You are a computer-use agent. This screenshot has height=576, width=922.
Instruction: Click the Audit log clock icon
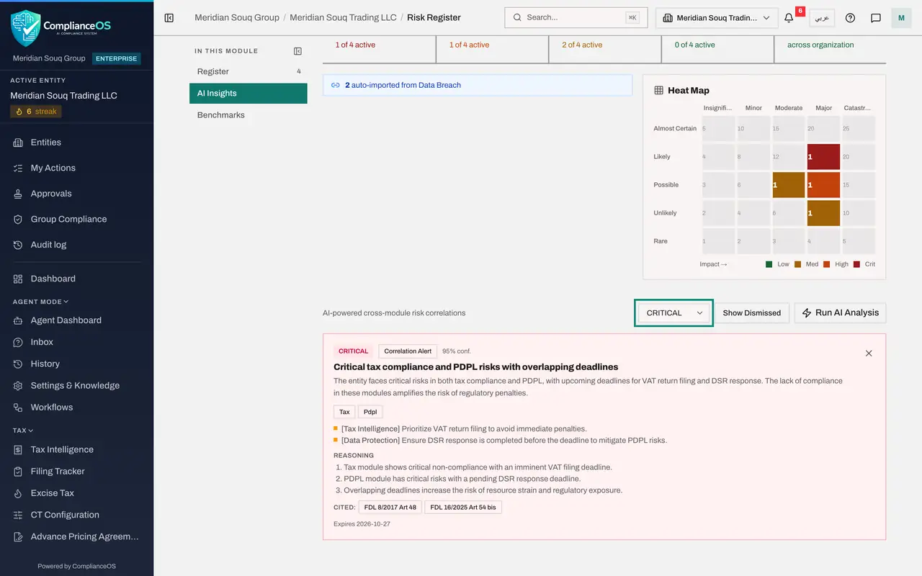pyautogui.click(x=18, y=245)
